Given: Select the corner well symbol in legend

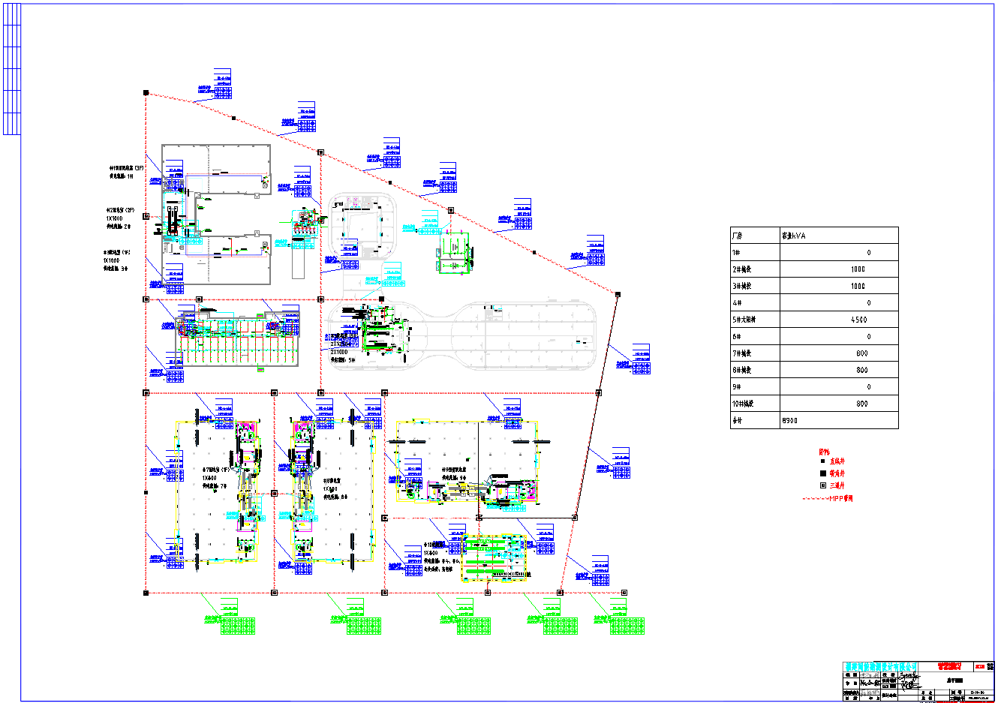Looking at the screenshot, I should pos(823,473).
